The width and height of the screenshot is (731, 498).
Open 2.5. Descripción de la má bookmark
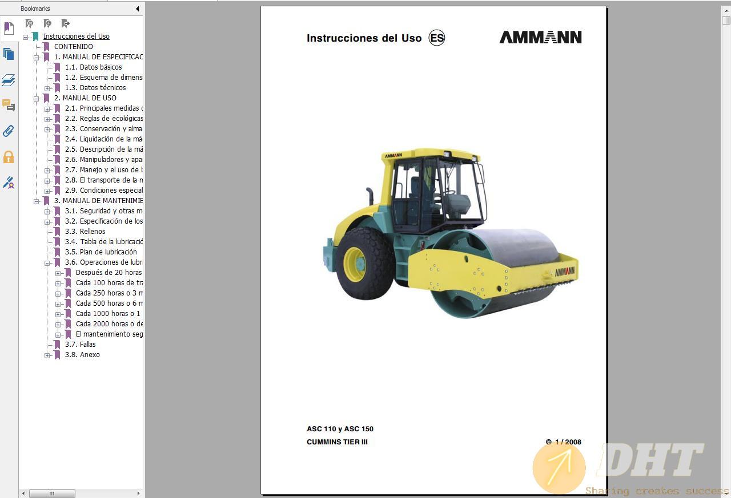tap(104, 149)
